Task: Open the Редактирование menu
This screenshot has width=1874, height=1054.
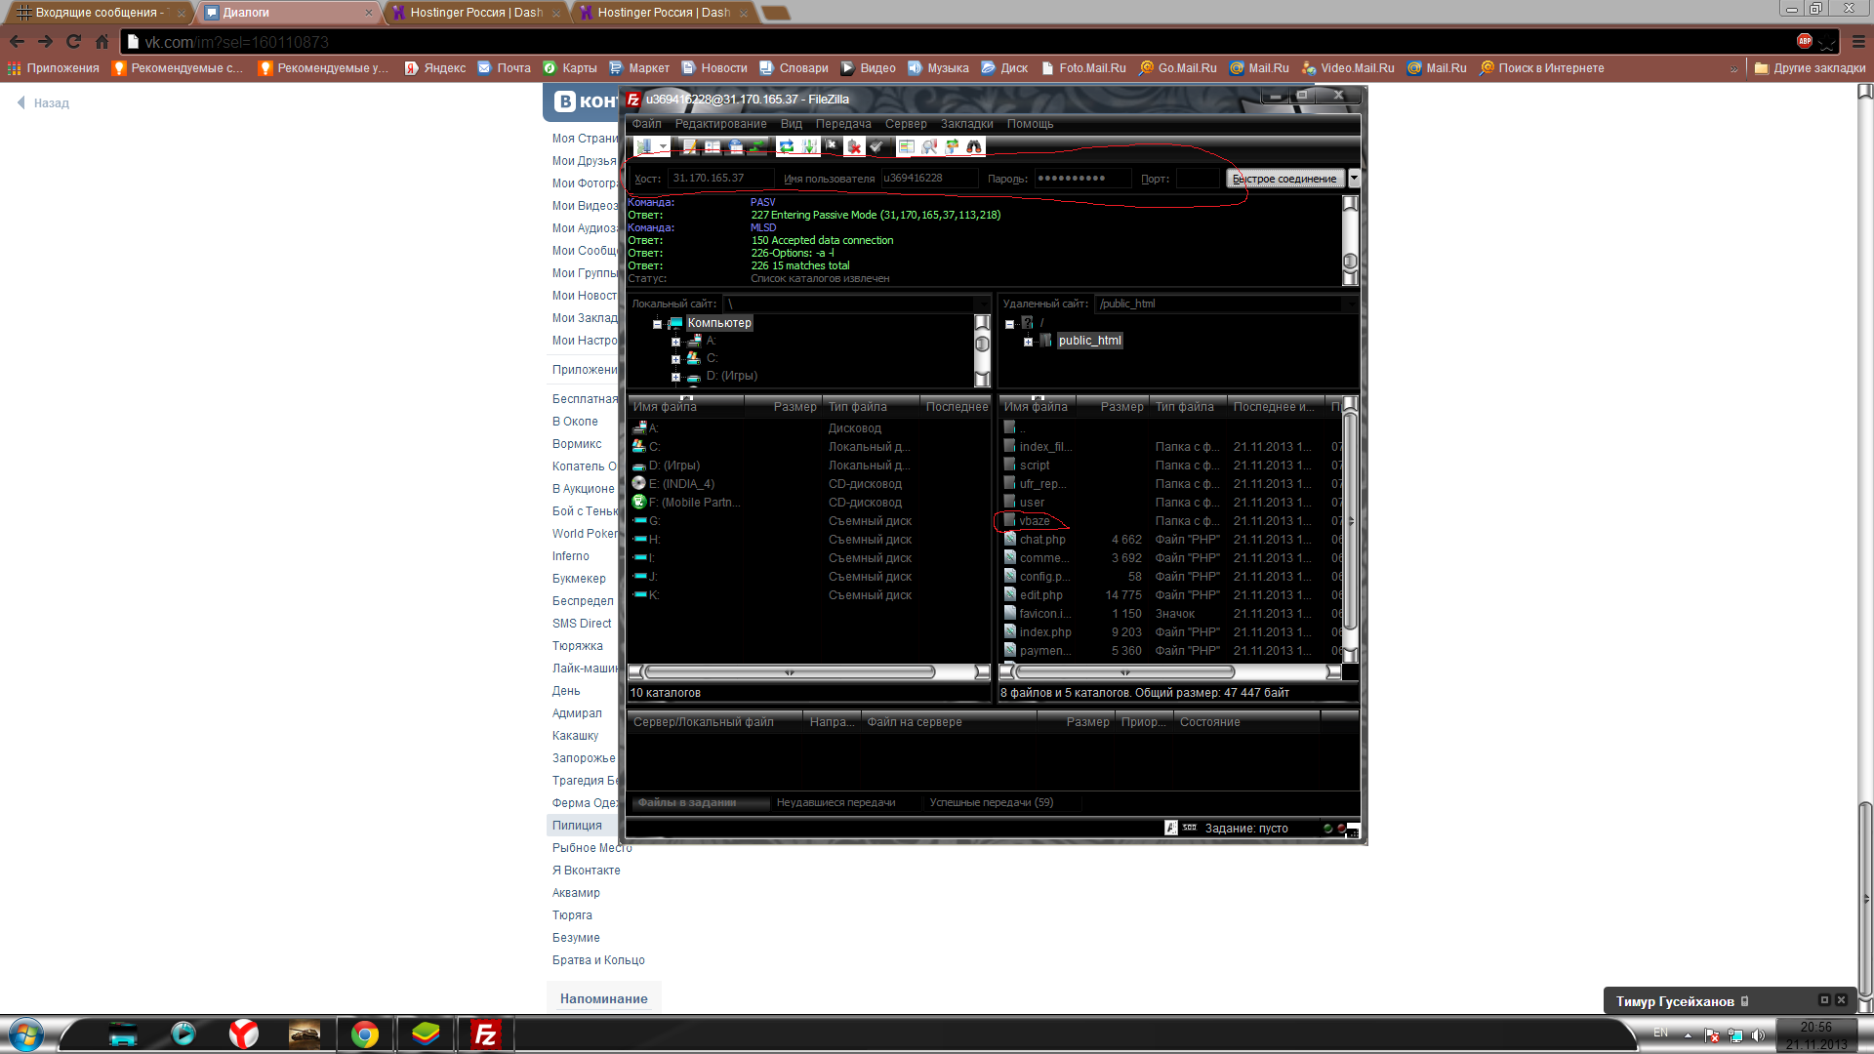Action: click(720, 124)
